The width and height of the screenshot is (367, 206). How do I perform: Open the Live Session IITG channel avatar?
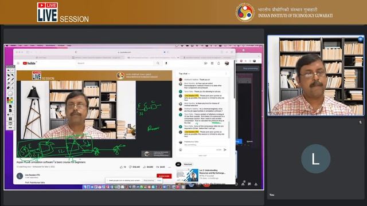point(19,176)
